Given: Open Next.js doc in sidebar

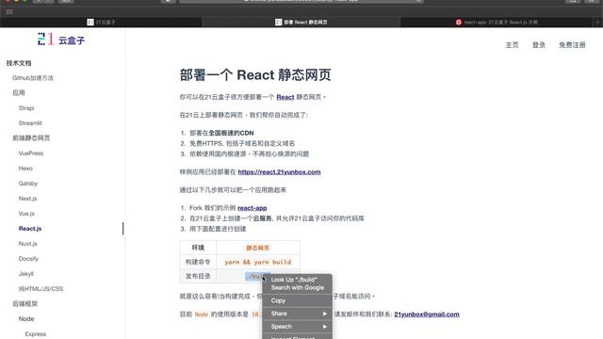Looking at the screenshot, I should [x=27, y=199].
